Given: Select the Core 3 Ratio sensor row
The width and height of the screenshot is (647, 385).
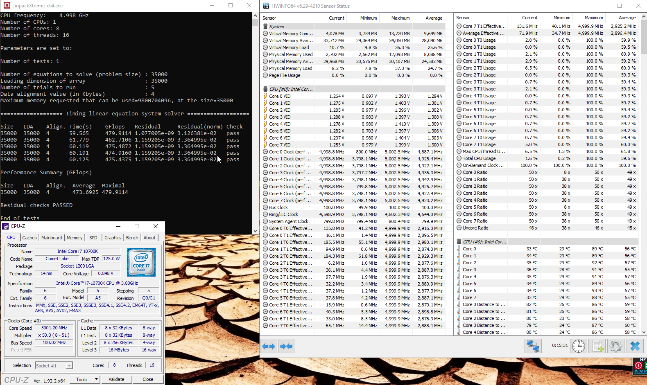Looking at the screenshot, I should pos(547,193).
